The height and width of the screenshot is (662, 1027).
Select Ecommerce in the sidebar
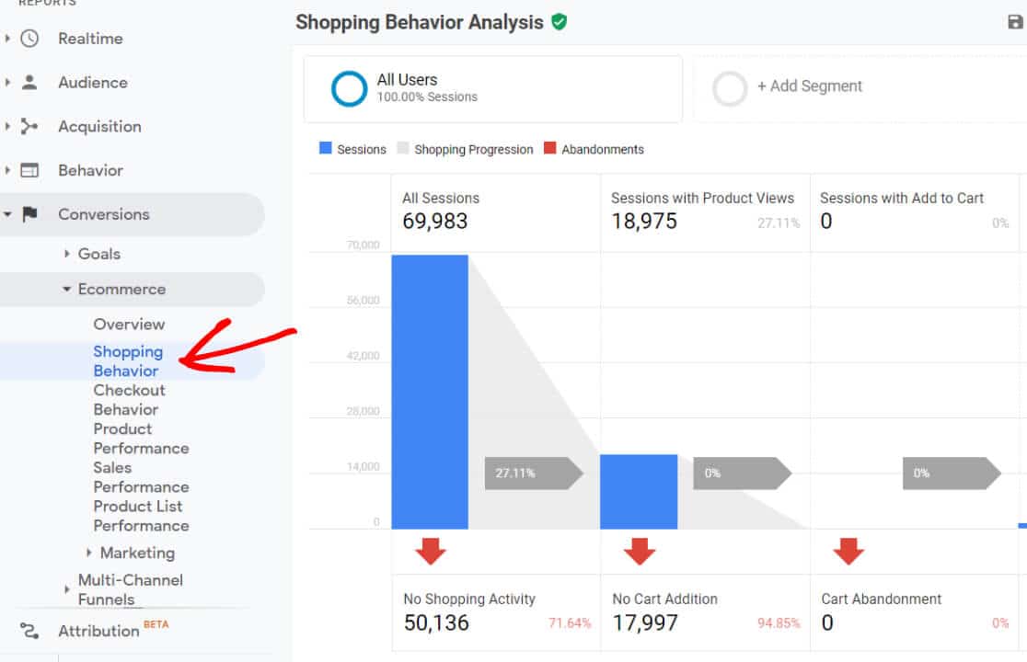(121, 289)
